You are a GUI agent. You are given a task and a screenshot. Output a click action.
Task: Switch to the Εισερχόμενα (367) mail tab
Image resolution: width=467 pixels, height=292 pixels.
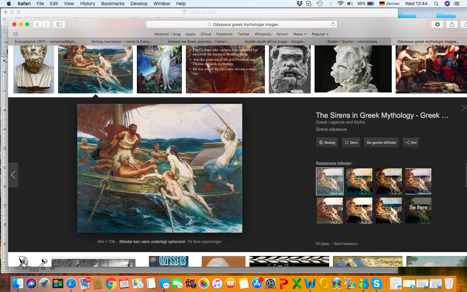[x=46, y=42]
